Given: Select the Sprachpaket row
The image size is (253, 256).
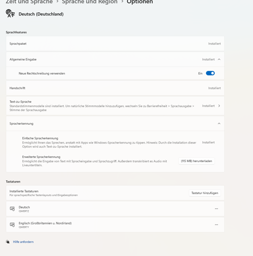Looking at the screenshot, I should [115, 44].
